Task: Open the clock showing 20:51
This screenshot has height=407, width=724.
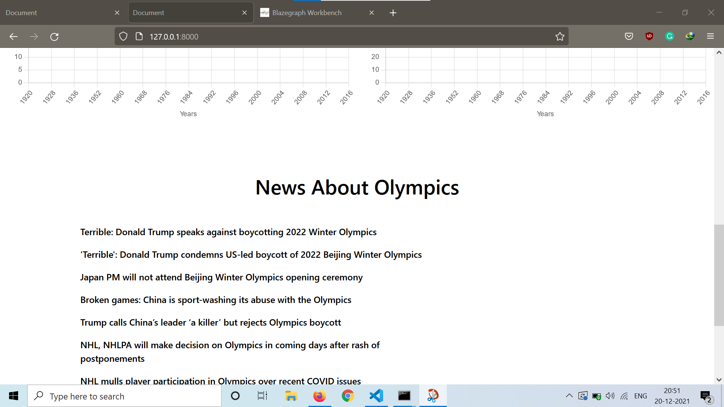Action: click(x=672, y=396)
